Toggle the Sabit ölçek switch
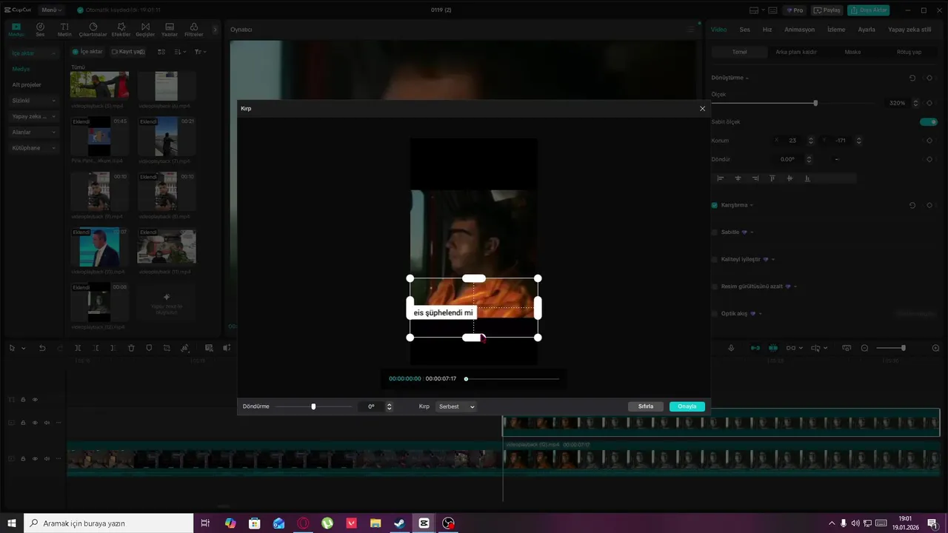948x533 pixels. click(929, 121)
